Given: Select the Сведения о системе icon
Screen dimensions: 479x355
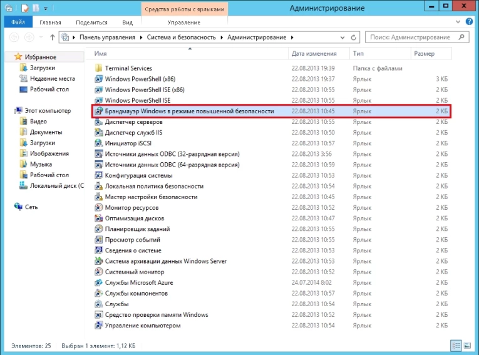Looking at the screenshot, I should click(x=98, y=250).
